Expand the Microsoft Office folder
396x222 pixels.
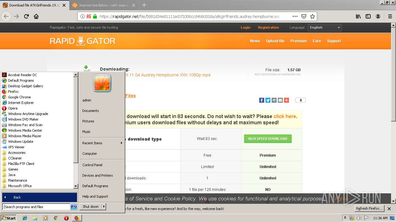click(x=20, y=186)
